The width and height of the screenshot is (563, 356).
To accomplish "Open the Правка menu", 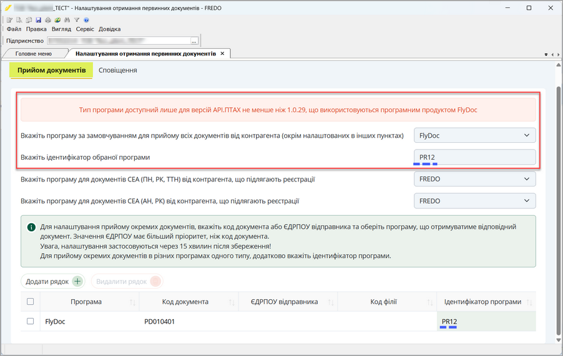I will point(36,29).
